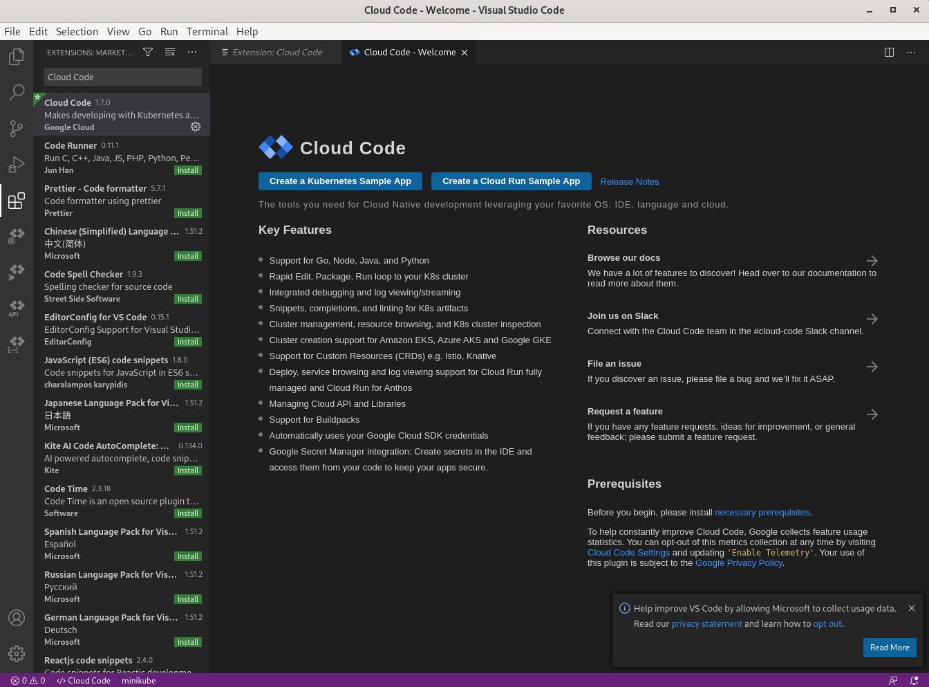This screenshot has height=687, width=929.
Task: Open the Go menu
Action: coord(144,32)
